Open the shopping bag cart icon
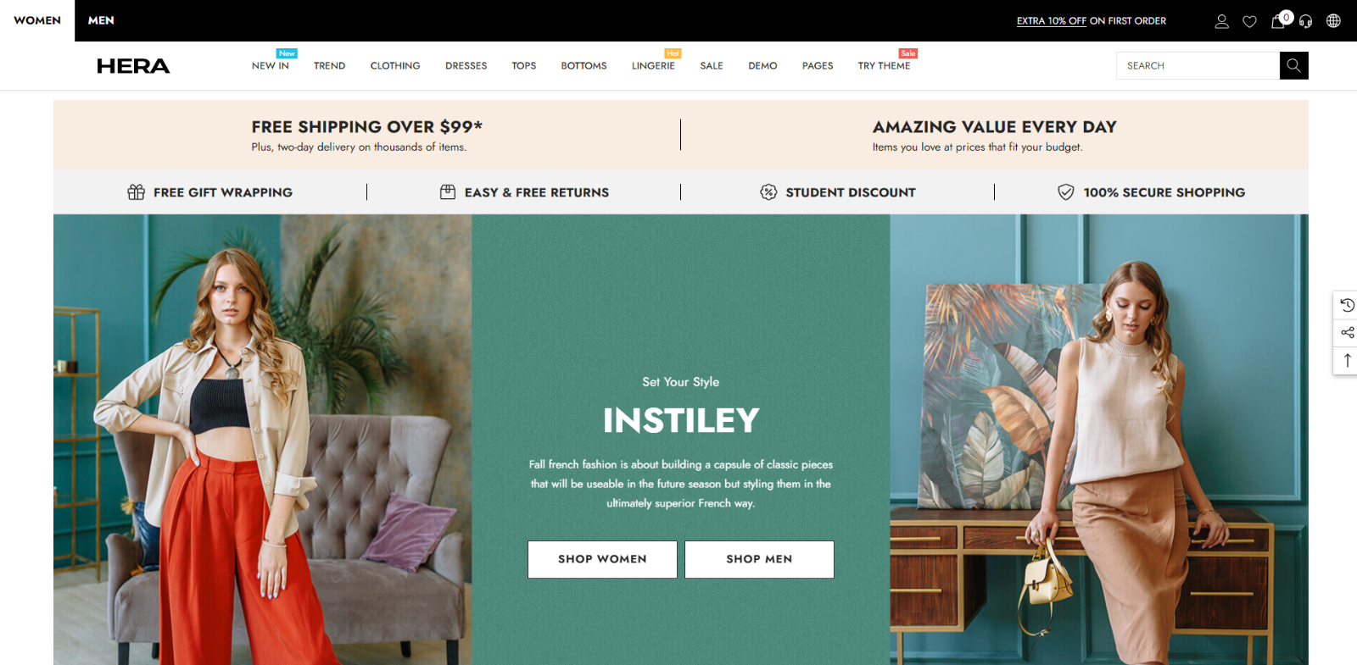Image resolution: width=1357 pixels, height=665 pixels. (1278, 21)
